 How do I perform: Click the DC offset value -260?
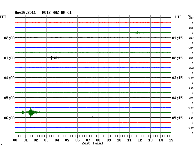click(190, 58)
